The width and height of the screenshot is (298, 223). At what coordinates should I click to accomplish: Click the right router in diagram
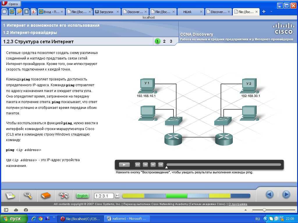[224, 139]
